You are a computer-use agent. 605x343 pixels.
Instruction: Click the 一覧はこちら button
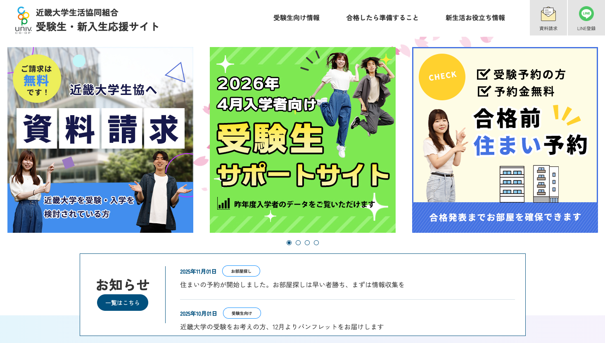click(123, 303)
